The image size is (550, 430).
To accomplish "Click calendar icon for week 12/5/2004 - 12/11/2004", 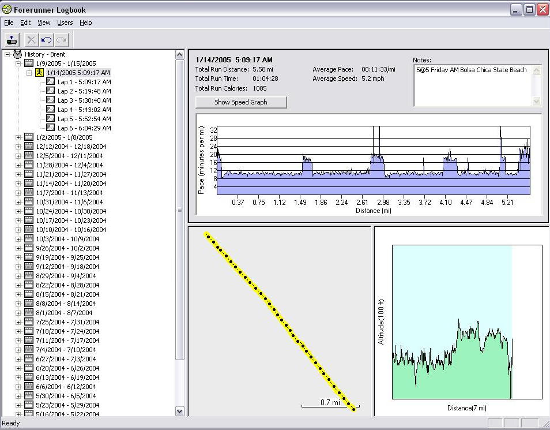I will click(29, 156).
